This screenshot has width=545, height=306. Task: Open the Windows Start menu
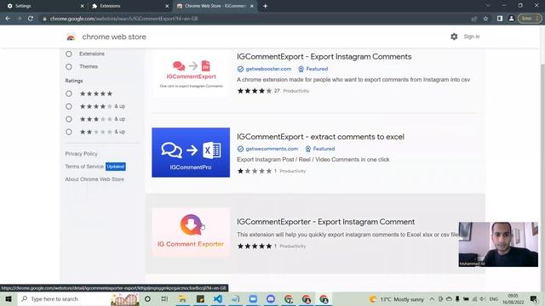(9, 299)
